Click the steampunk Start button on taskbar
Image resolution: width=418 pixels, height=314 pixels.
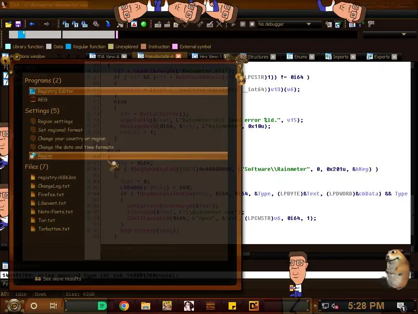(x=14, y=306)
